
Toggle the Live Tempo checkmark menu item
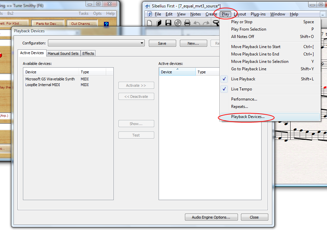click(x=270, y=89)
